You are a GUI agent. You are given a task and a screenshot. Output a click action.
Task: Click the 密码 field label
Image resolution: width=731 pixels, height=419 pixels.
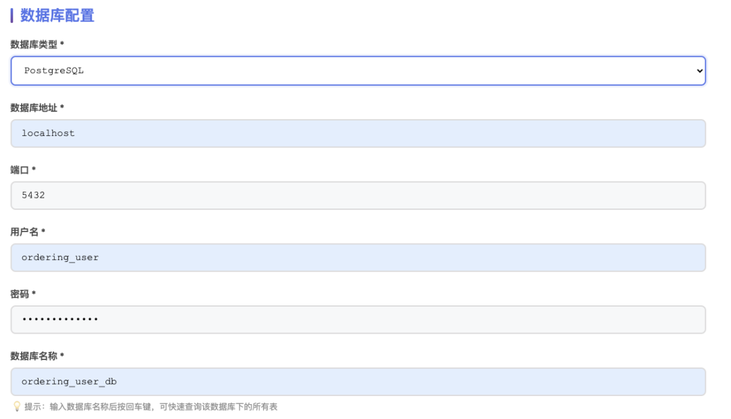pos(20,294)
